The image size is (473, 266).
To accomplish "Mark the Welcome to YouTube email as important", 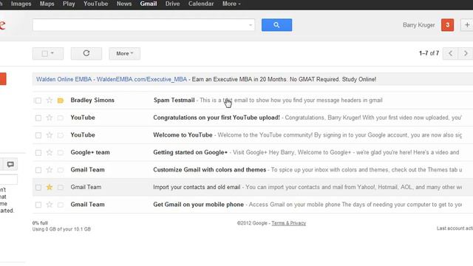I will coord(61,135).
